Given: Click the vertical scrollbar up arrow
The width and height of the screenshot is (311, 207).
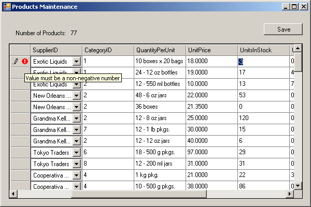Looking at the screenshot, I should 298,48.
